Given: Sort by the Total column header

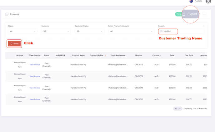Looking at the screenshot, I should click(172, 55).
